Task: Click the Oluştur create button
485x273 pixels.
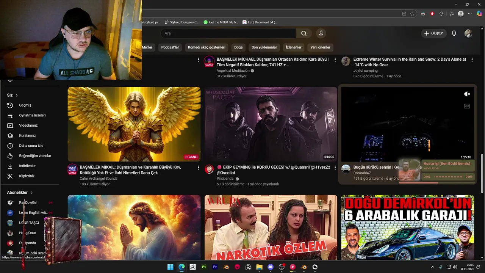Action: pyautogui.click(x=433, y=33)
